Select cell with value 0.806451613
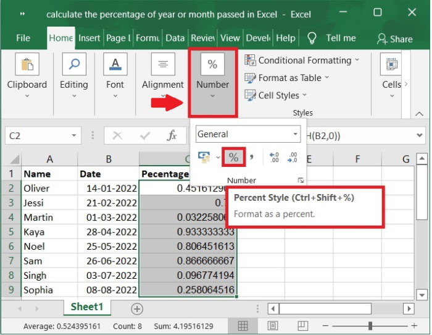 (188, 246)
